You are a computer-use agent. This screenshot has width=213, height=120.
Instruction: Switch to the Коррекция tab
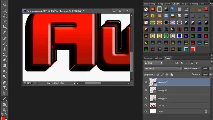point(164,4)
